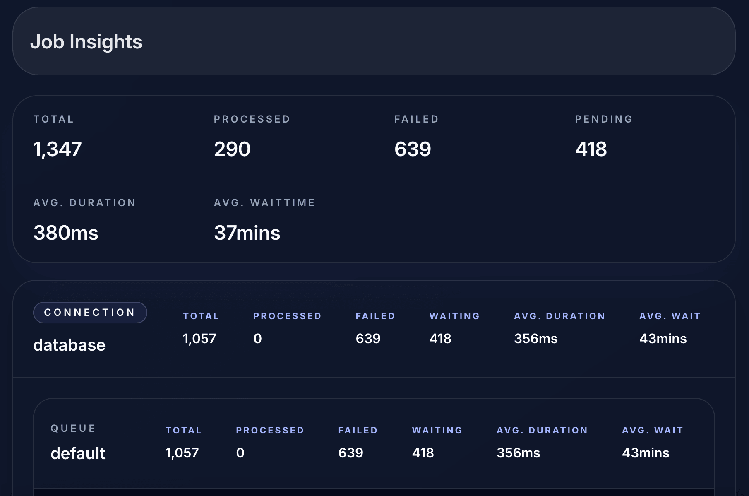Screen dimensions: 749x496
Task: Click the PENDING label
Action: 604,119
